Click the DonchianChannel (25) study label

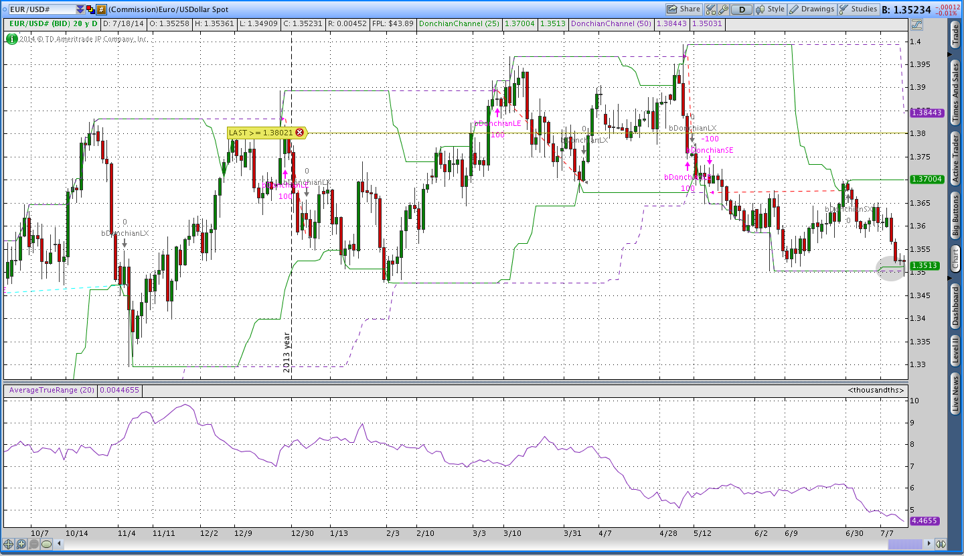[459, 24]
